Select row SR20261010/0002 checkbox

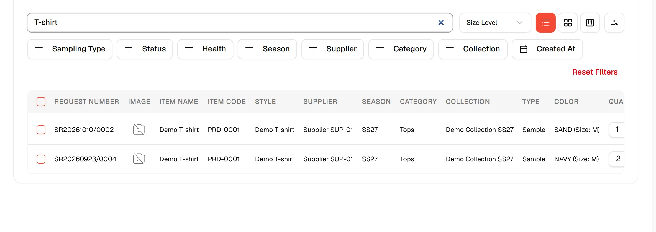(41, 130)
